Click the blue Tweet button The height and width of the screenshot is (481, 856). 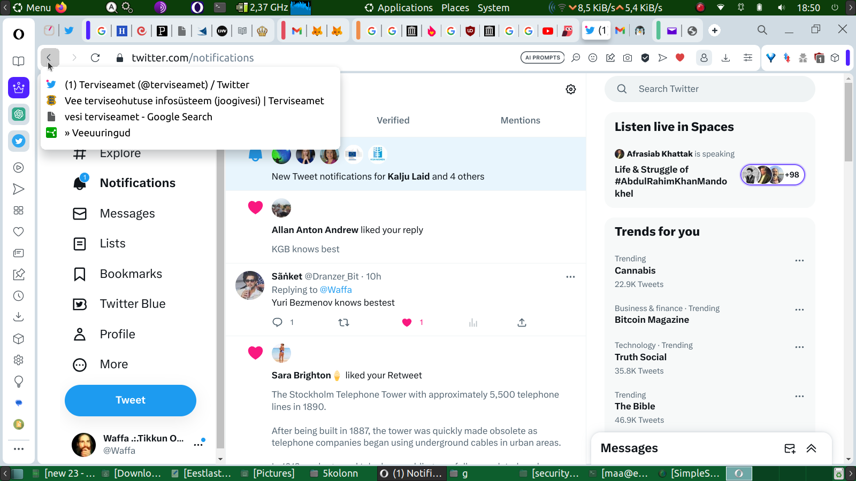point(131,400)
